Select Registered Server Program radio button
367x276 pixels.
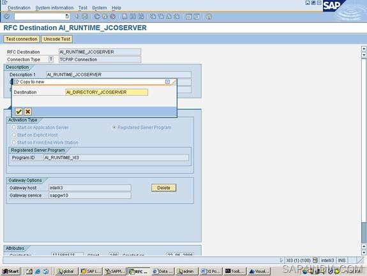(114, 127)
